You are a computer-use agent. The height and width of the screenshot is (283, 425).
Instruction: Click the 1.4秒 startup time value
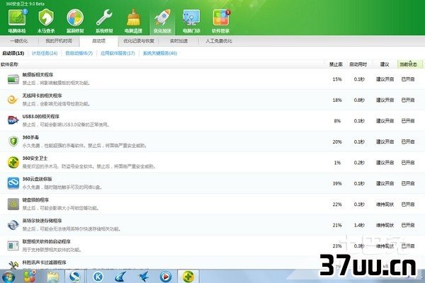359,225
